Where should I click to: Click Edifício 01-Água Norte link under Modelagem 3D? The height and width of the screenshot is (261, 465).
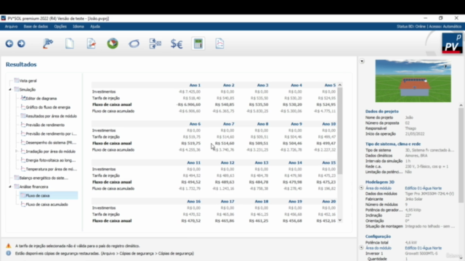click(423, 188)
